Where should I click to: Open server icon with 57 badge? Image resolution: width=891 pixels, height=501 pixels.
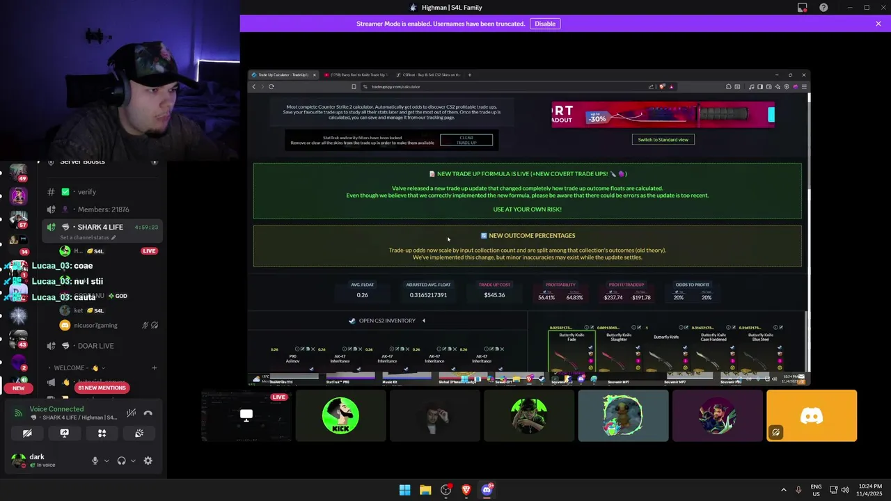coord(18,218)
